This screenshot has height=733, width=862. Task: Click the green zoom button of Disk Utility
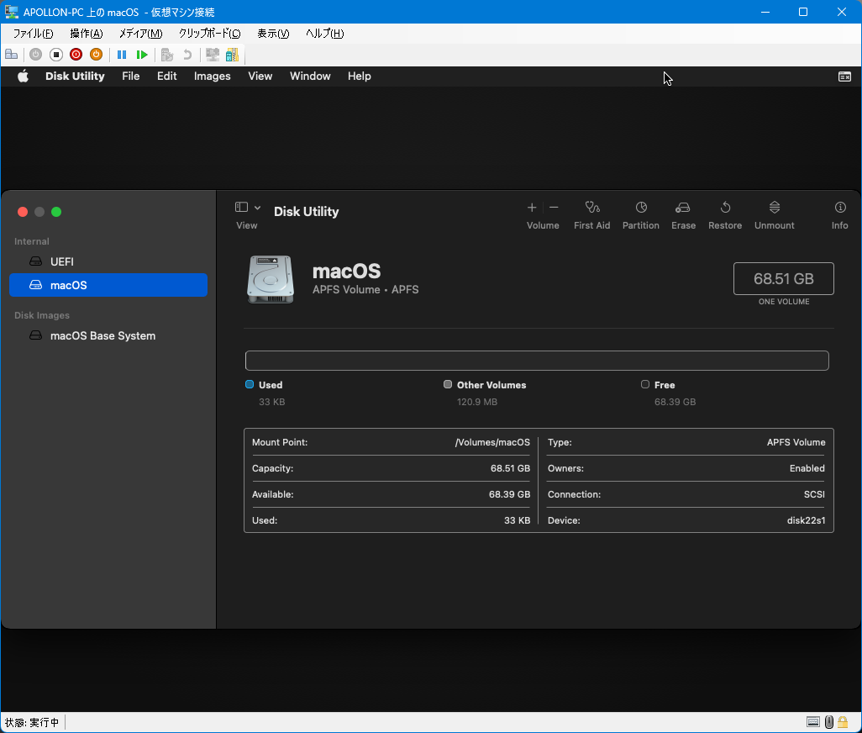point(56,212)
